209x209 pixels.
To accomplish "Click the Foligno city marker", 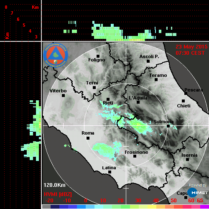I will click(98, 56).
